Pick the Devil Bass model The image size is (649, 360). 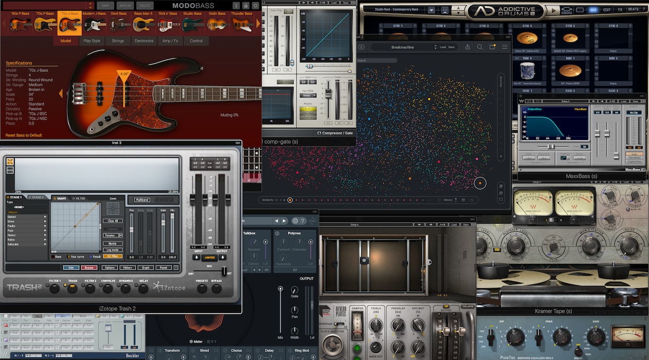tap(119, 24)
